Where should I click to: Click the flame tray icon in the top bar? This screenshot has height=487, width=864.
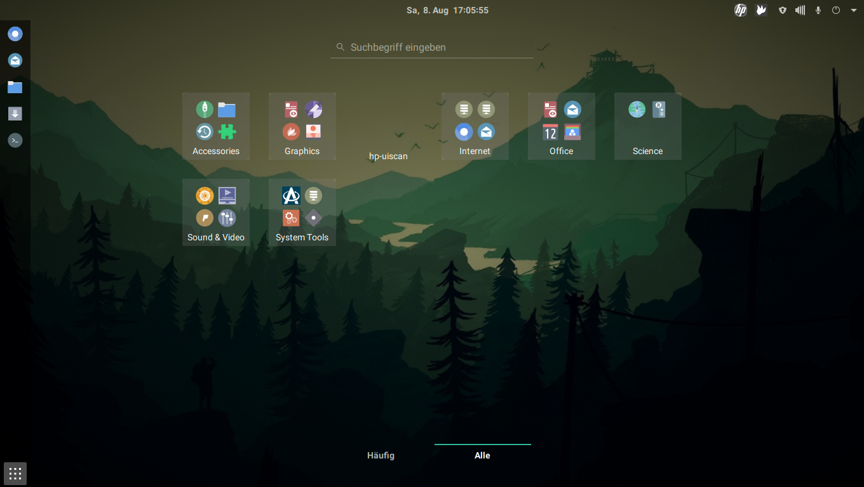[x=761, y=10]
